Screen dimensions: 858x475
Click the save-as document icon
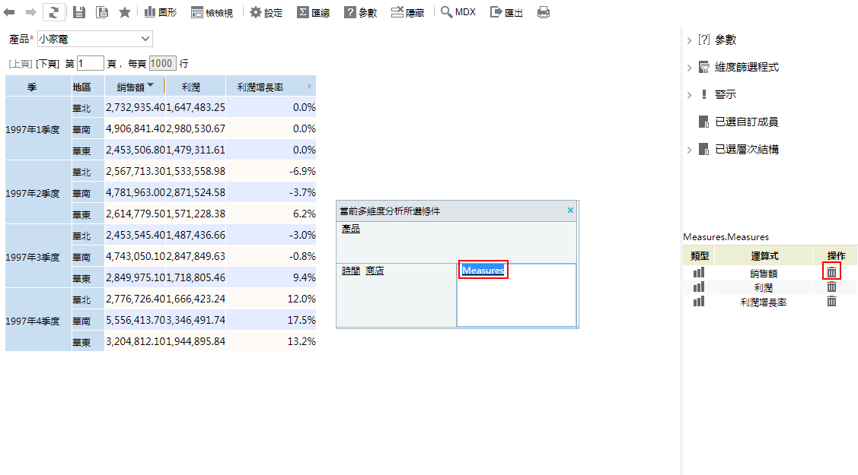(101, 12)
